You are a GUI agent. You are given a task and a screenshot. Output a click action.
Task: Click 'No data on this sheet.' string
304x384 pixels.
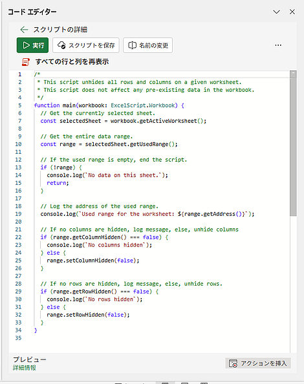[x=124, y=175]
